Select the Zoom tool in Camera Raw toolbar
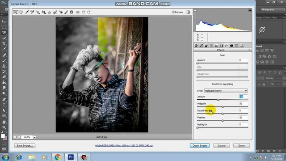The height and width of the screenshot is (161, 286). (16, 12)
